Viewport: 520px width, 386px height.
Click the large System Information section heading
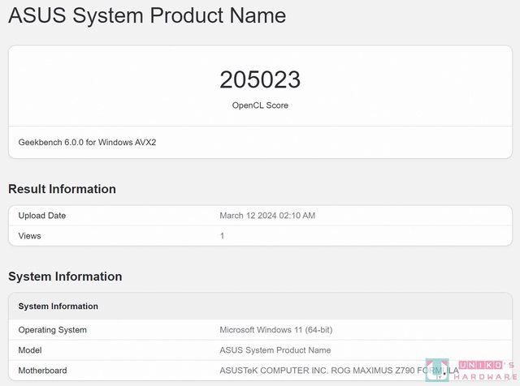point(65,277)
